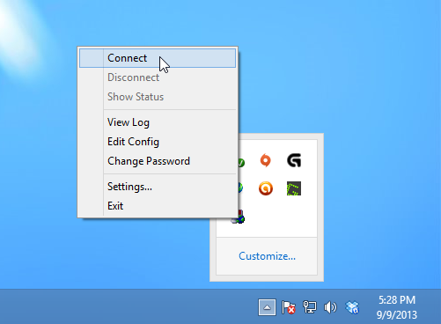Click the black Logitech G tray icon
The height and width of the screenshot is (324, 441).
294,160
